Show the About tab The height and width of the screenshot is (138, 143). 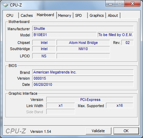click(113, 15)
